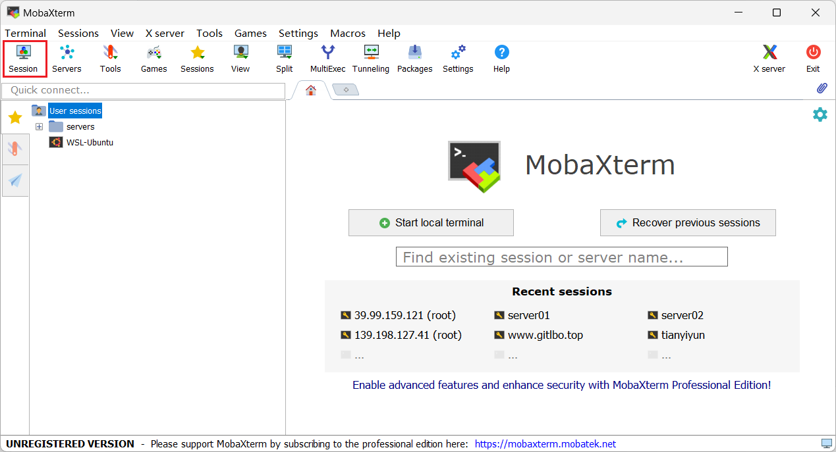Expand the servers folder

39,126
